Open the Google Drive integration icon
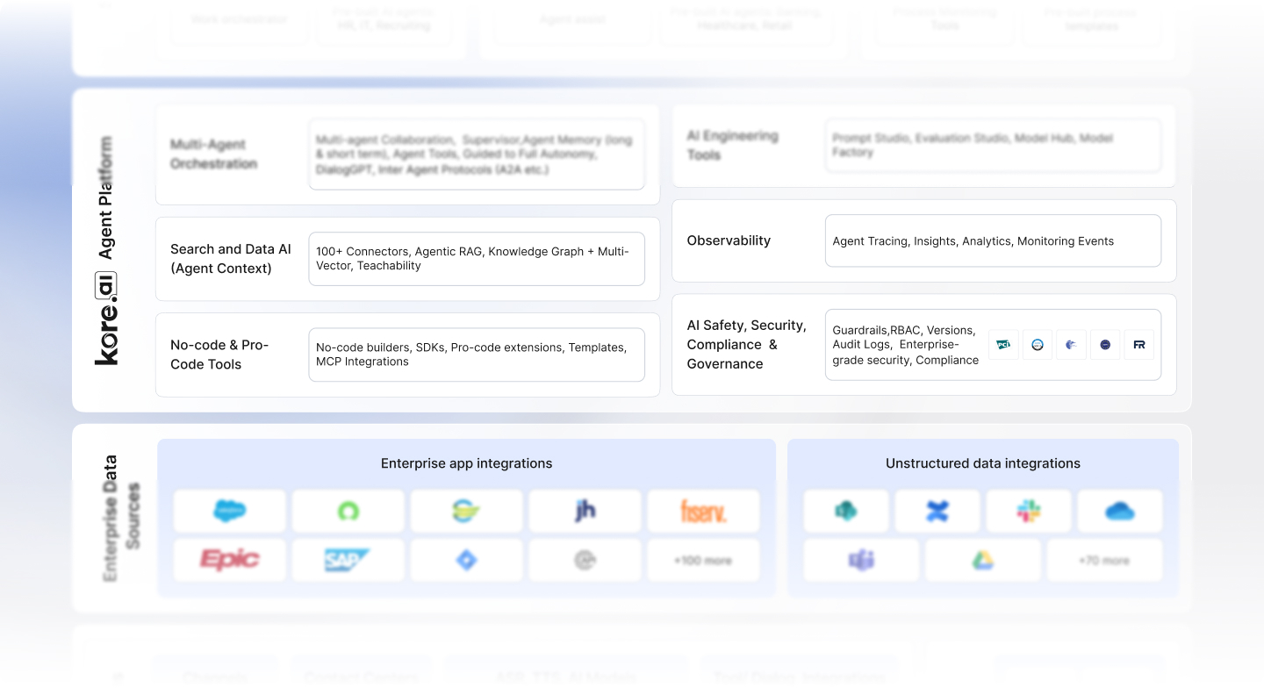The height and width of the screenshot is (688, 1264). pyautogui.click(x=983, y=559)
